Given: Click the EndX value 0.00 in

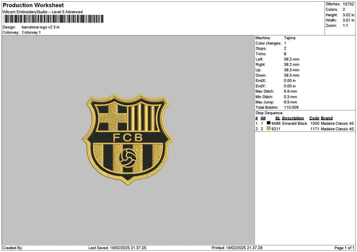Looking at the screenshot, I should click(290, 81).
